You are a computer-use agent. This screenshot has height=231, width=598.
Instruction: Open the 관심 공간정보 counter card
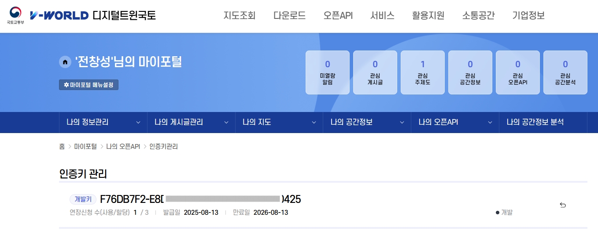[x=470, y=72]
